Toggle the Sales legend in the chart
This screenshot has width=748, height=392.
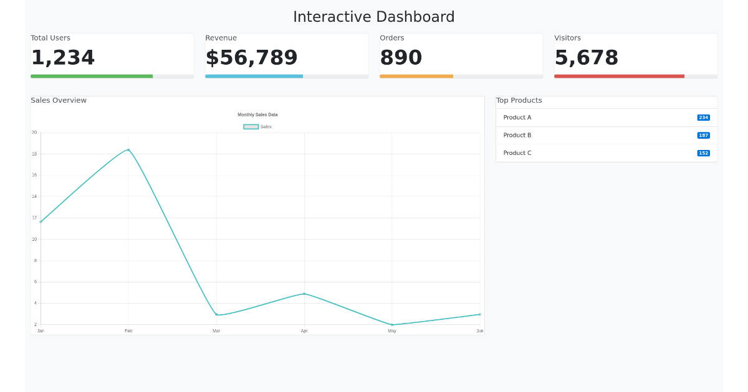pos(259,126)
